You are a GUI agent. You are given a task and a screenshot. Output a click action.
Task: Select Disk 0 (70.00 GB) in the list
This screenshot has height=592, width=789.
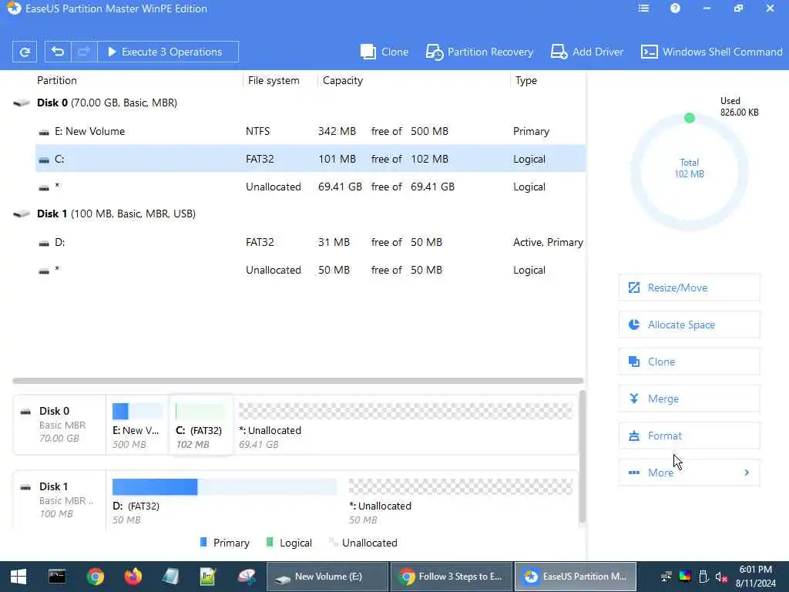pyautogui.click(x=106, y=103)
